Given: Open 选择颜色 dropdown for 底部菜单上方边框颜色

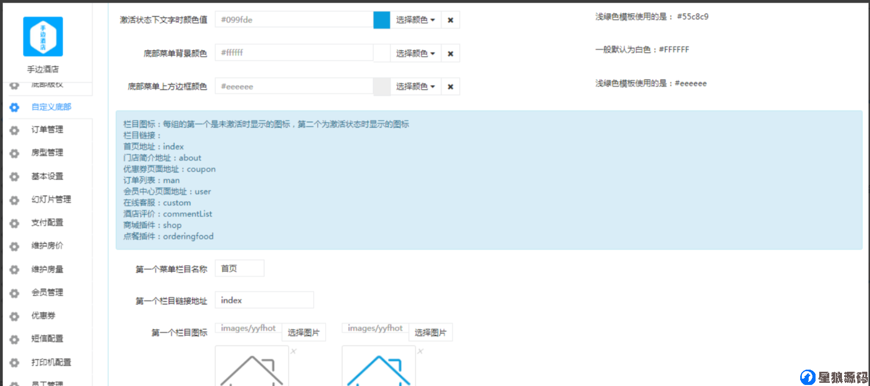Looking at the screenshot, I should tap(415, 87).
